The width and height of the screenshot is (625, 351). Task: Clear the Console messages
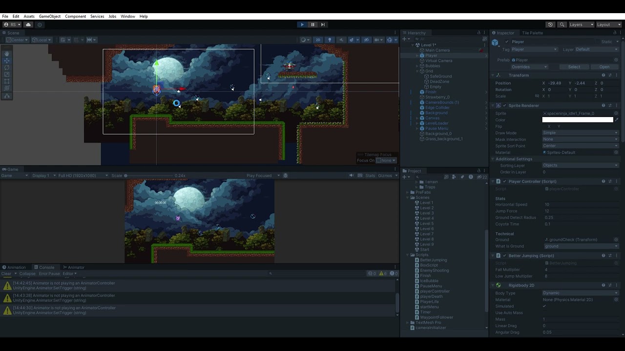point(6,273)
